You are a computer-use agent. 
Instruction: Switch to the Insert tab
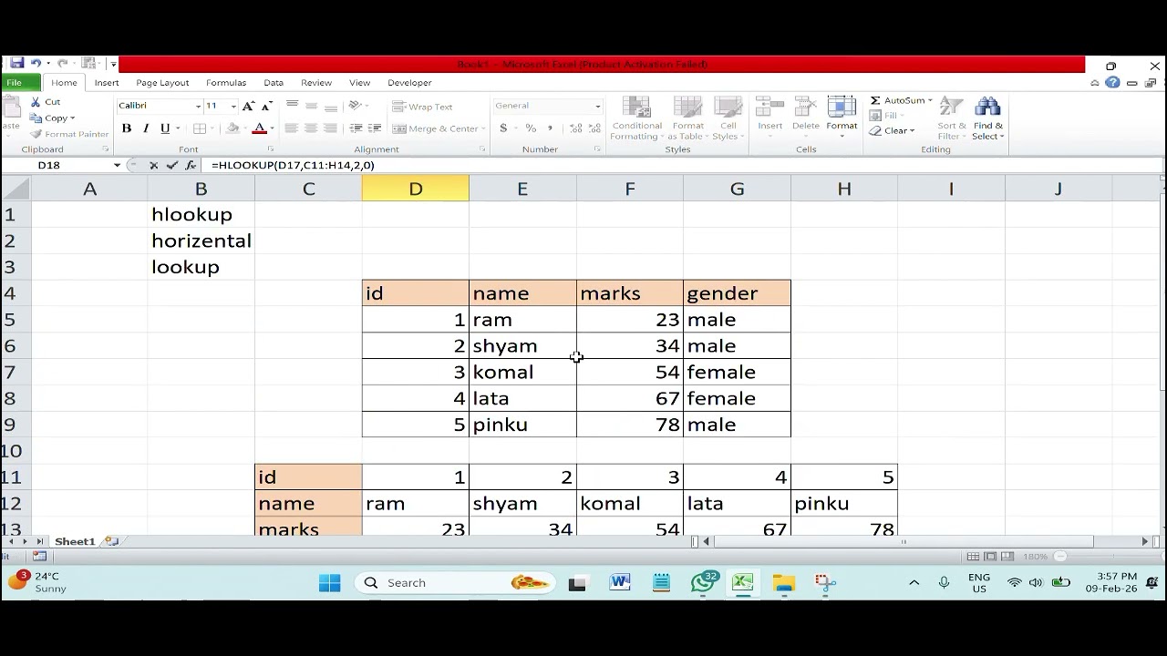click(x=107, y=83)
